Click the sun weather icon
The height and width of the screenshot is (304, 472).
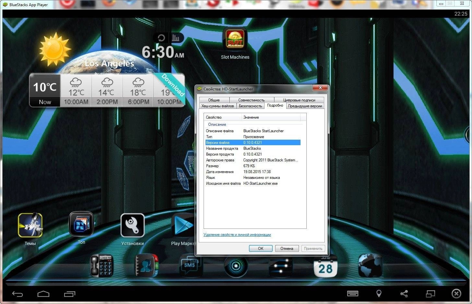55,49
